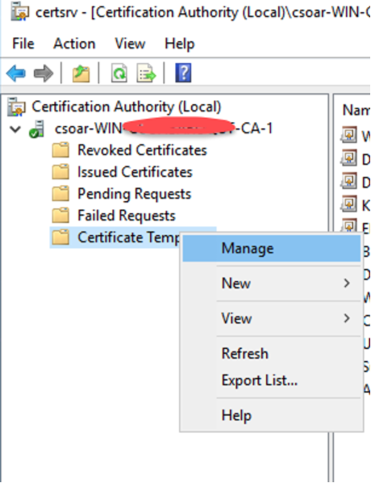Select Revoked Certificates in the tree
The image size is (371, 483).
tap(142, 150)
